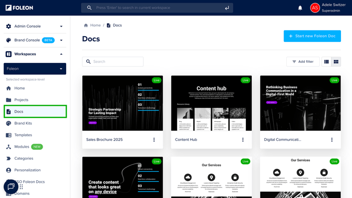Screen dimensions: 352x198
Task: Open Sales Brochure 2025 more options
Action: coord(154,140)
